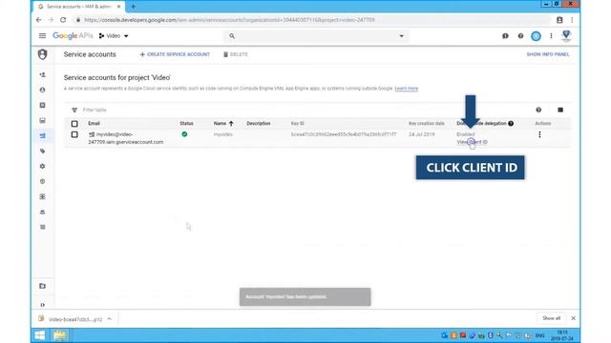Open the browser three-dot menu

[x=572, y=20]
